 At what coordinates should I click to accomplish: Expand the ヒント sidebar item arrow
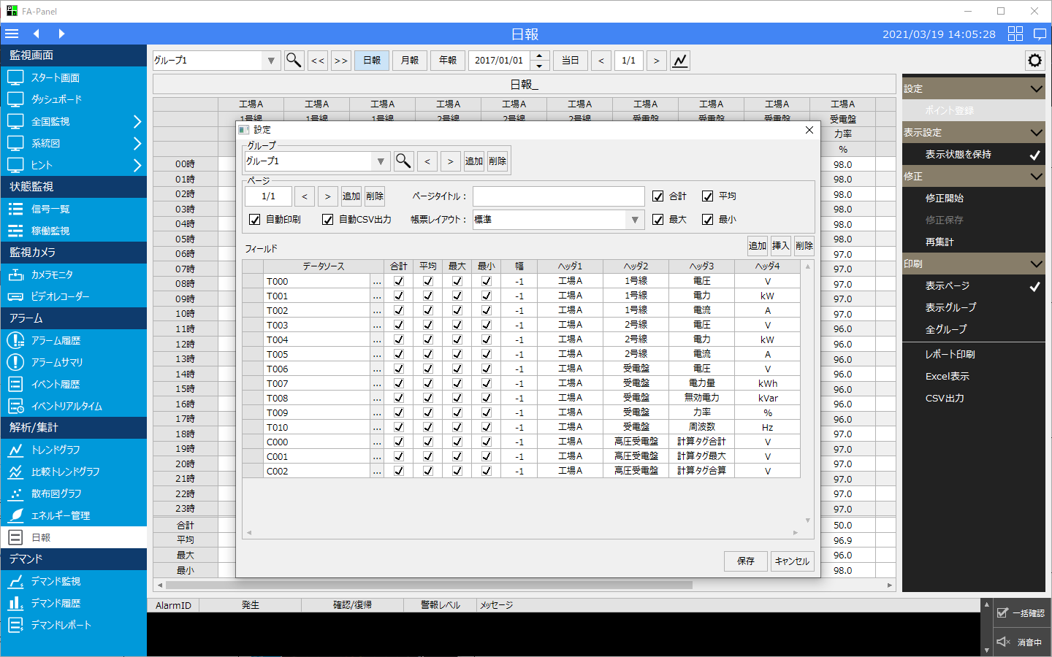click(x=137, y=165)
